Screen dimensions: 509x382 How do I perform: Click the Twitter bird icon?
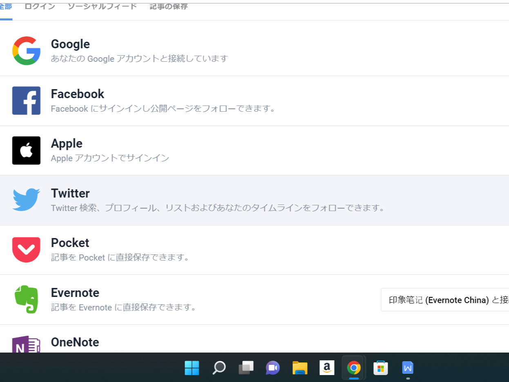click(x=26, y=200)
